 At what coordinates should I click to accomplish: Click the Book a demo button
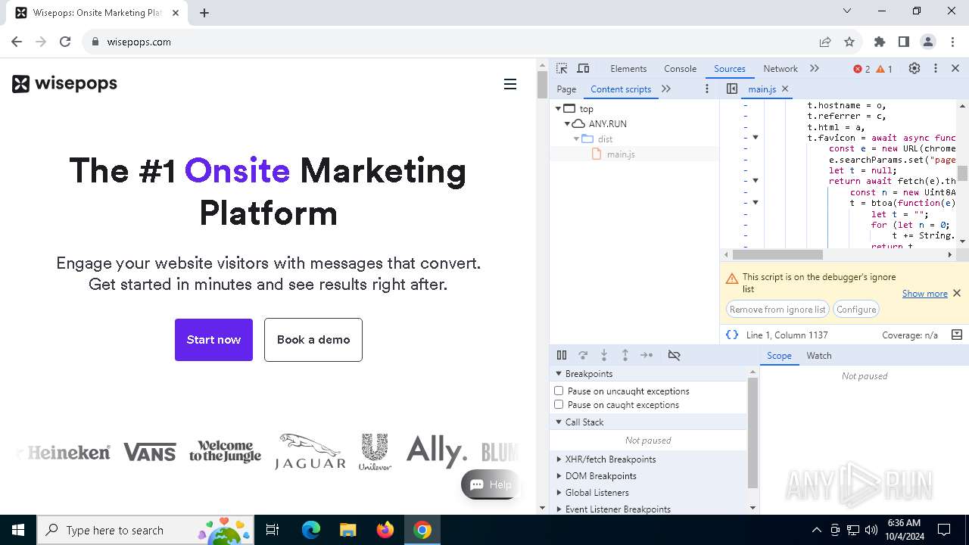coord(313,339)
